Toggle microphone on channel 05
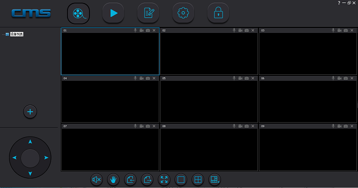The width and height of the screenshot is (358, 188). (x=234, y=78)
